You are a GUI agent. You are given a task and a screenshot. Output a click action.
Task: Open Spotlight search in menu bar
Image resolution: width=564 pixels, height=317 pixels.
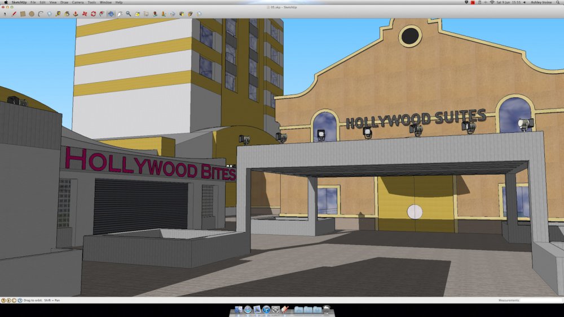pos(559,2)
